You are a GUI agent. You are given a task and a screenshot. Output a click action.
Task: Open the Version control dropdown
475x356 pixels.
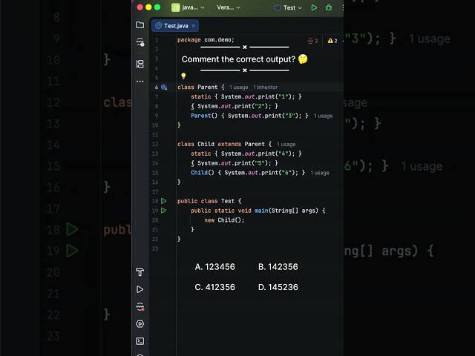click(229, 7)
